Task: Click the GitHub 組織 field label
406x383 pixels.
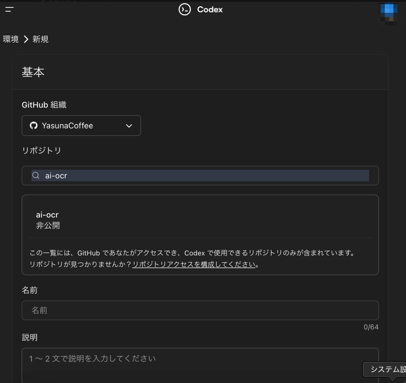Action: tap(44, 105)
